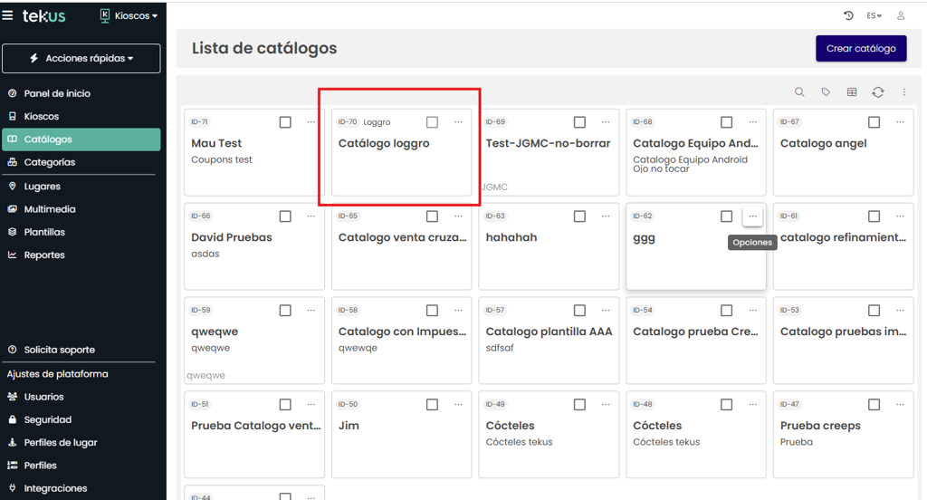Click the refresh catalogs icon

pyautogui.click(x=878, y=92)
